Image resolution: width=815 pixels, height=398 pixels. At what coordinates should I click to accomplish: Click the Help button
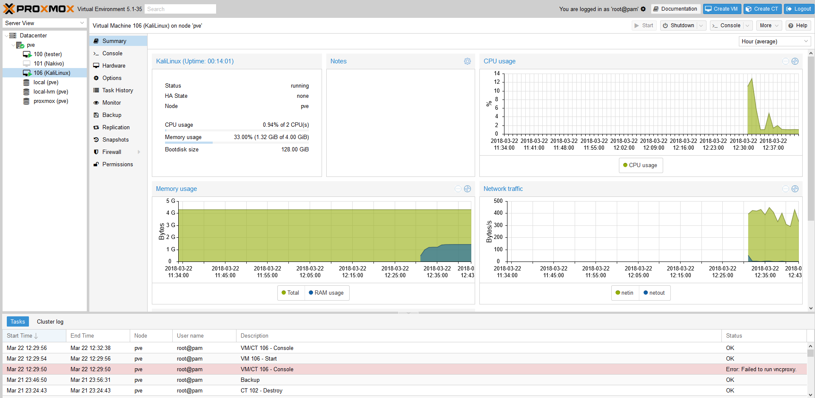[798, 26]
